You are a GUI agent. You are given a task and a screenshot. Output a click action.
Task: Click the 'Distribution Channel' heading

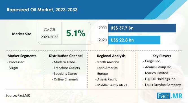pos(66,56)
